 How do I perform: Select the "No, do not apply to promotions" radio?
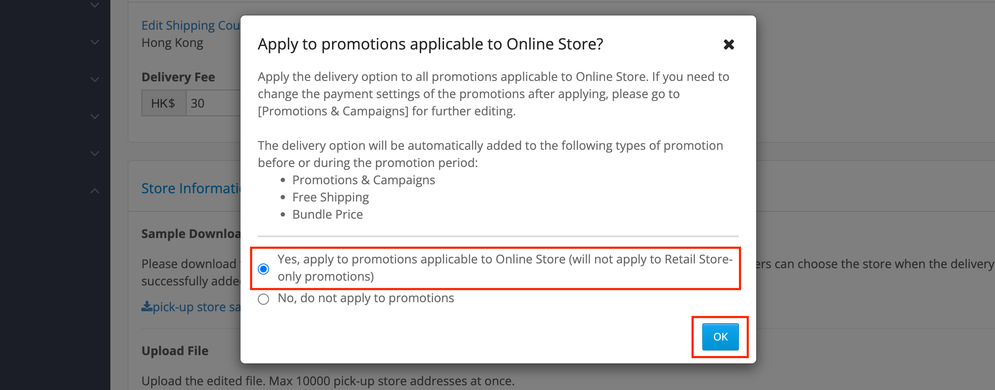263,299
